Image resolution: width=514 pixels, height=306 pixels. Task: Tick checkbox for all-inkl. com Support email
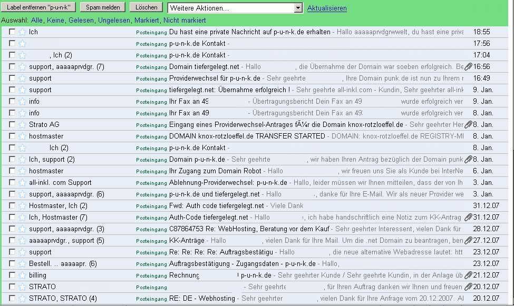point(12,182)
